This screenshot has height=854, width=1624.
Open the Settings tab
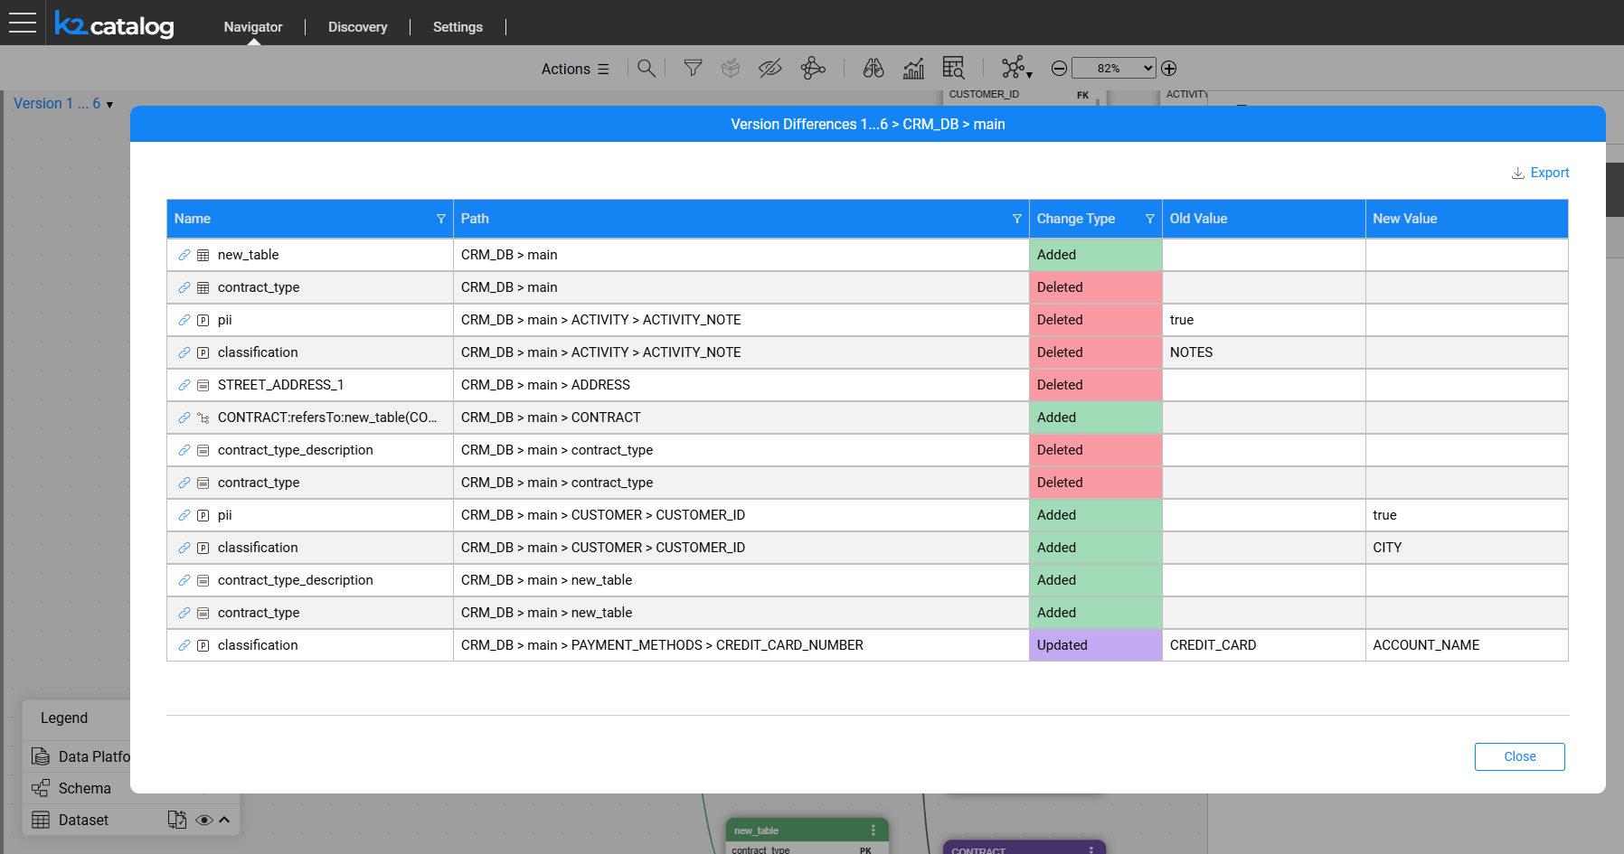(x=458, y=27)
